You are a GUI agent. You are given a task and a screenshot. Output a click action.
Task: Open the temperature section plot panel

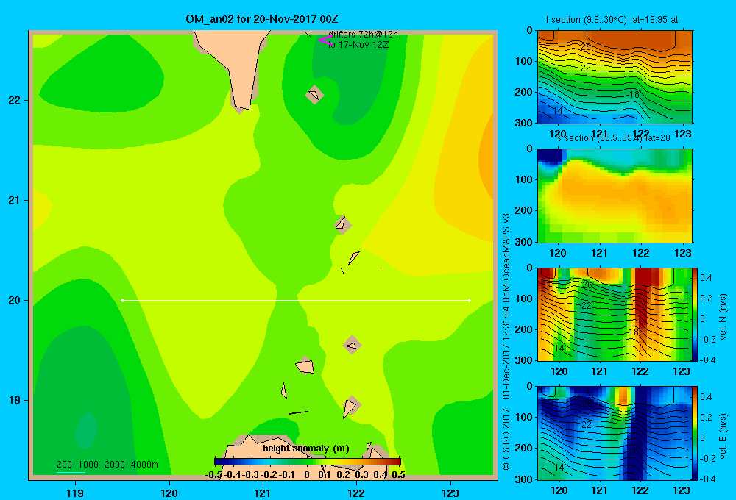click(615, 77)
